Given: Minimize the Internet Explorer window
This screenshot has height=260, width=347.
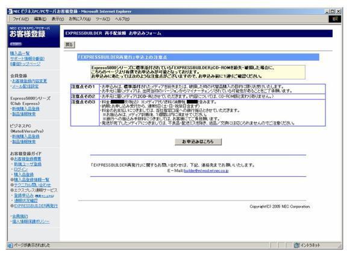Looking at the screenshot, I should click(x=327, y=11).
